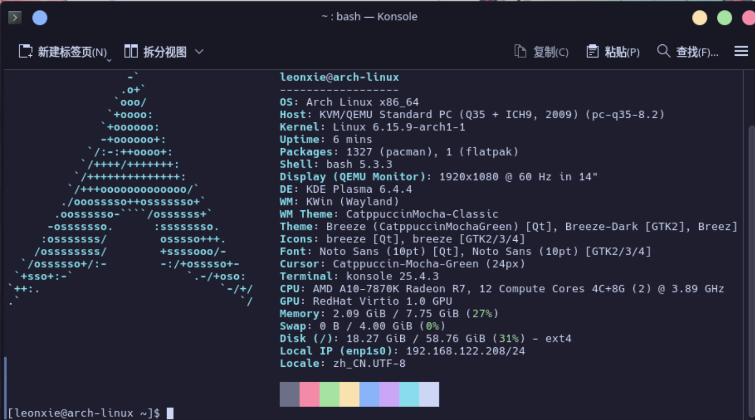Open the Konsole window menu icon
The width and height of the screenshot is (755, 420).
tap(15, 18)
